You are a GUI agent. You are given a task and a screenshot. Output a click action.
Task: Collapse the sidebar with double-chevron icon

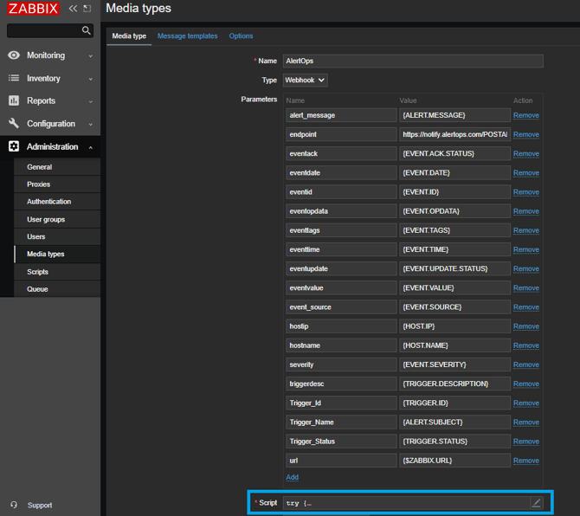click(x=73, y=9)
